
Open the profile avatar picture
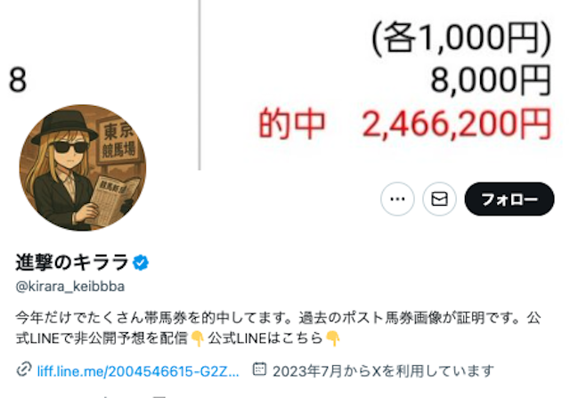(x=83, y=167)
